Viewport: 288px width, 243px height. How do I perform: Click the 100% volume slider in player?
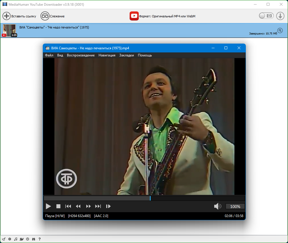point(235,207)
